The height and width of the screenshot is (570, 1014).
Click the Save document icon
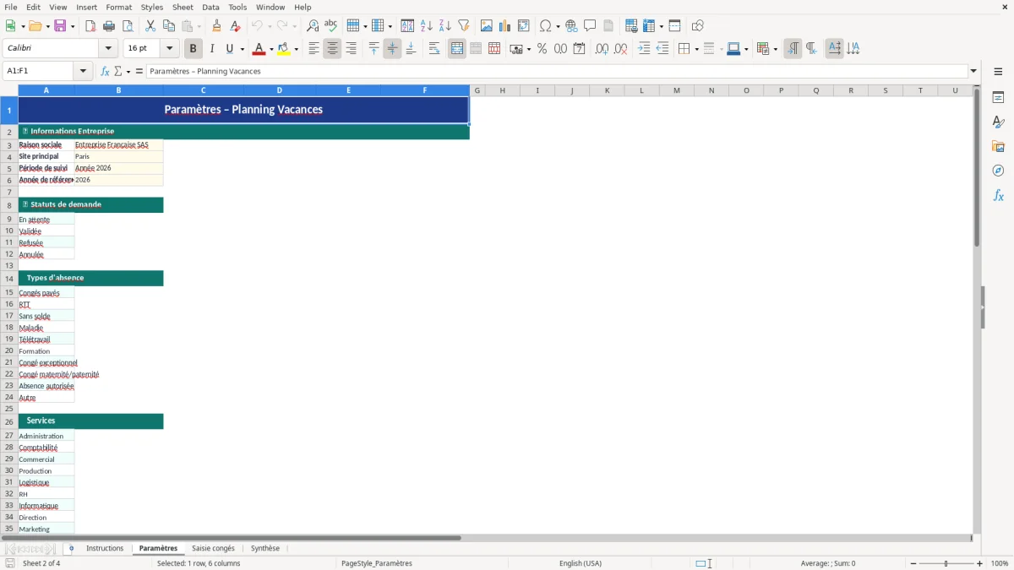pos(60,26)
